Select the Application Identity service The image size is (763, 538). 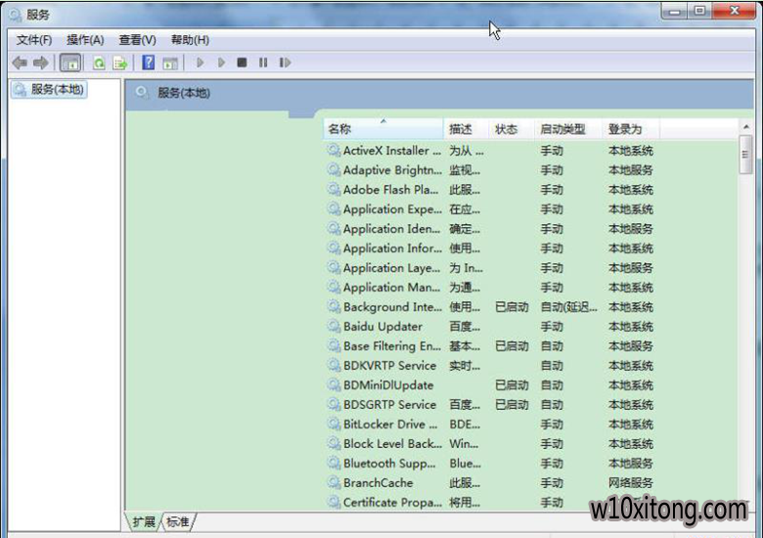490,229
